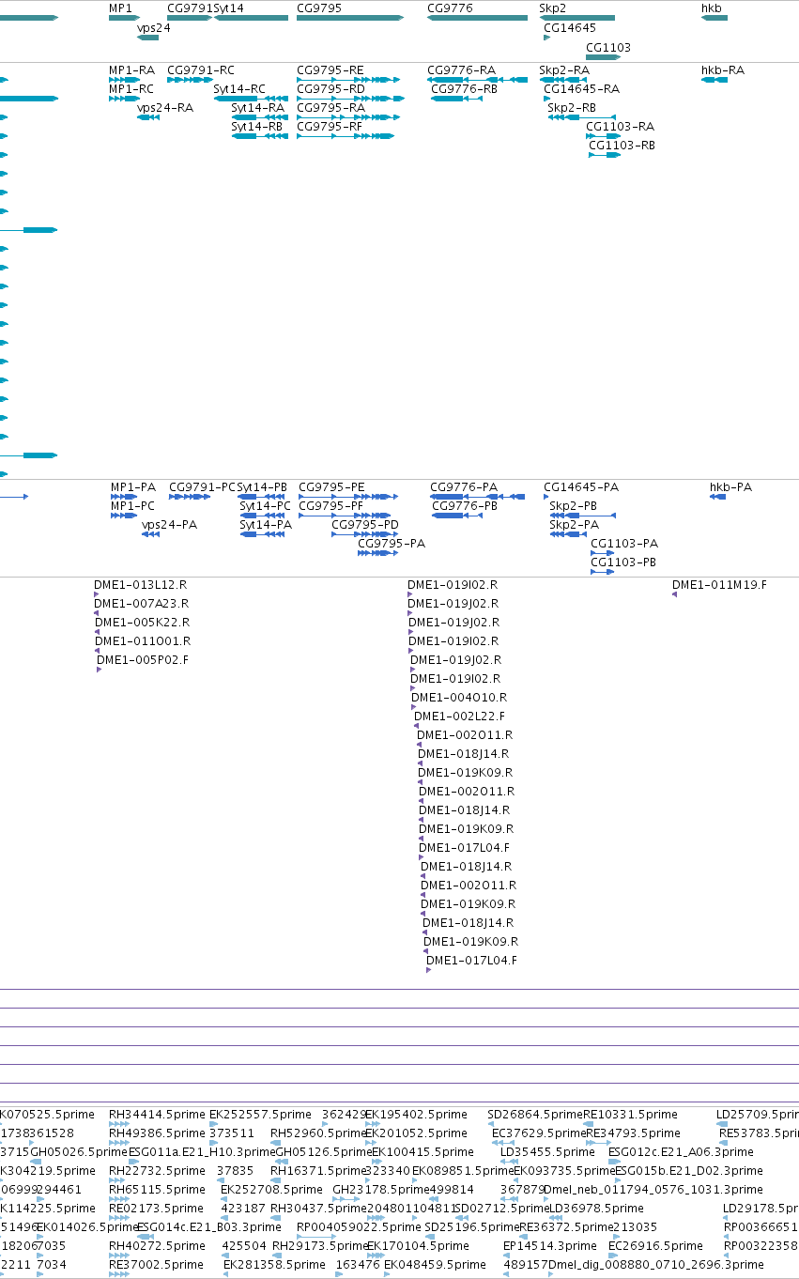Select the DME1-002L22.F read
Image resolution: width=799 pixels, height=1279 pixels.
[460, 717]
